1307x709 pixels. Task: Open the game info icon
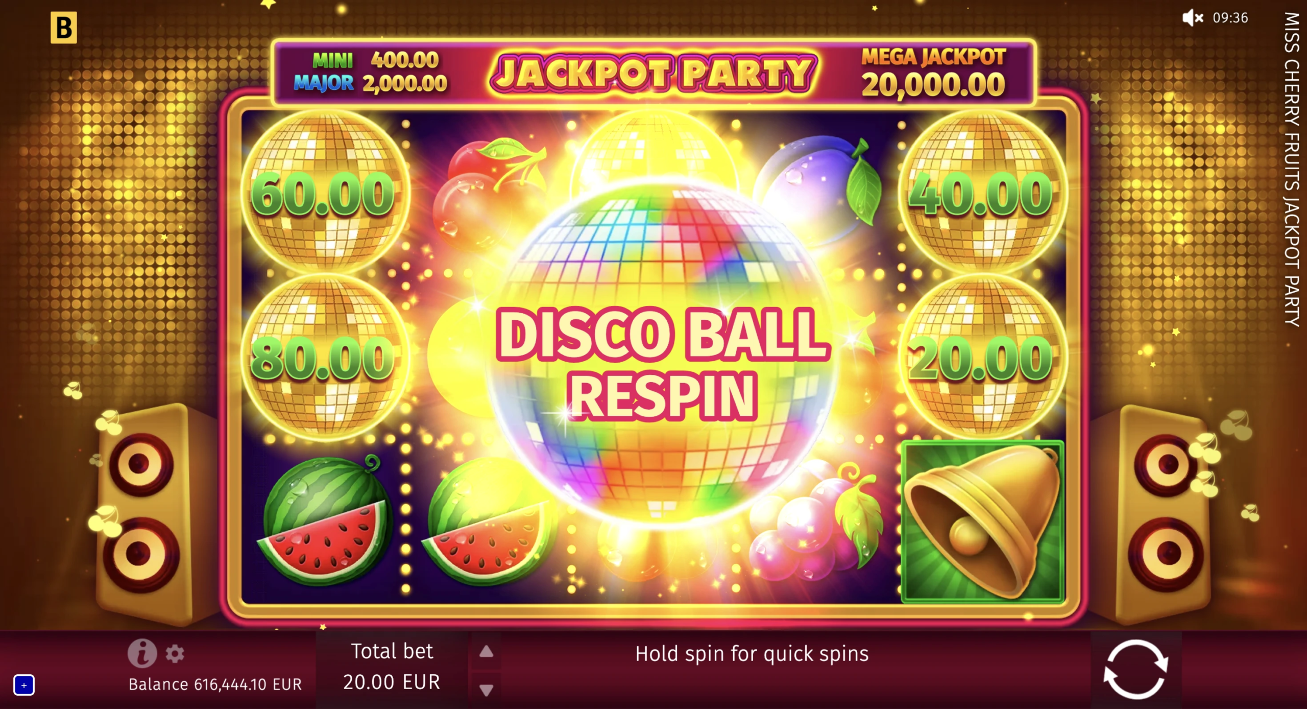point(142,653)
